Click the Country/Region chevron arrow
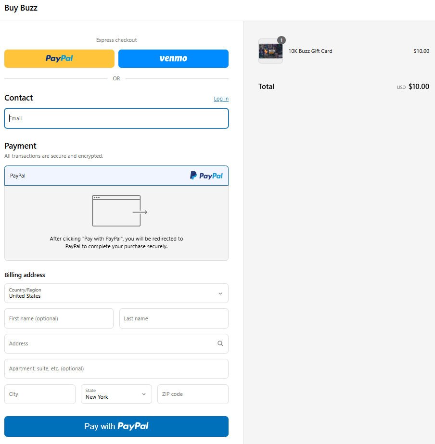The image size is (435, 444). [220, 293]
